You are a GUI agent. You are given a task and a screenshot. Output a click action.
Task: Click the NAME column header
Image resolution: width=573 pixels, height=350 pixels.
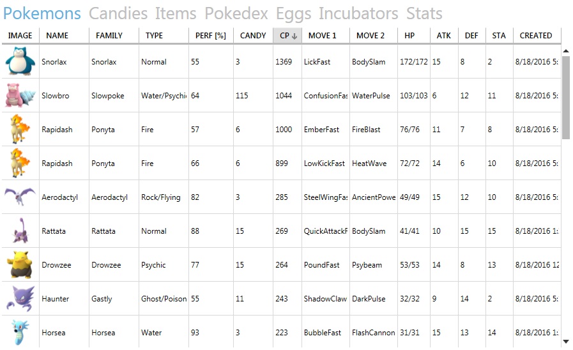point(57,36)
